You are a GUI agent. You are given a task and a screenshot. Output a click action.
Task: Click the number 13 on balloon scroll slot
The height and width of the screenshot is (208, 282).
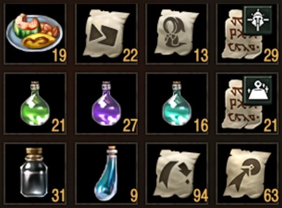pos(201,56)
